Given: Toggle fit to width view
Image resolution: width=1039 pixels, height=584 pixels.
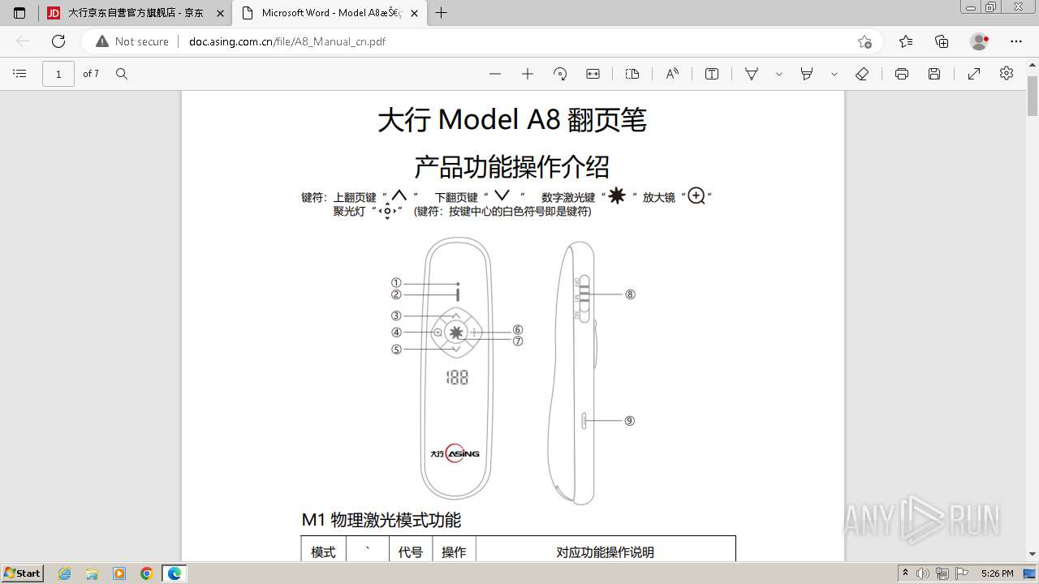Looking at the screenshot, I should pyautogui.click(x=593, y=74).
